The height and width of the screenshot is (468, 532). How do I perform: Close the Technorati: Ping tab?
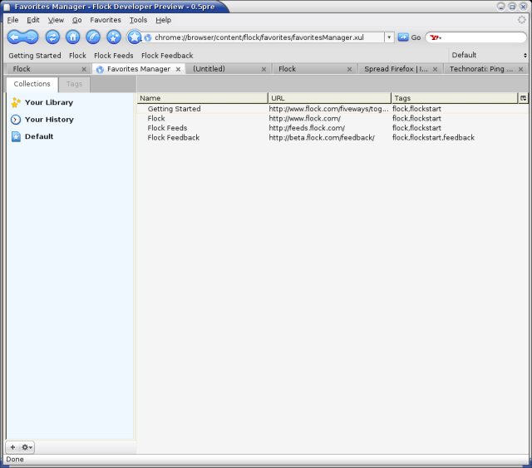[520, 69]
